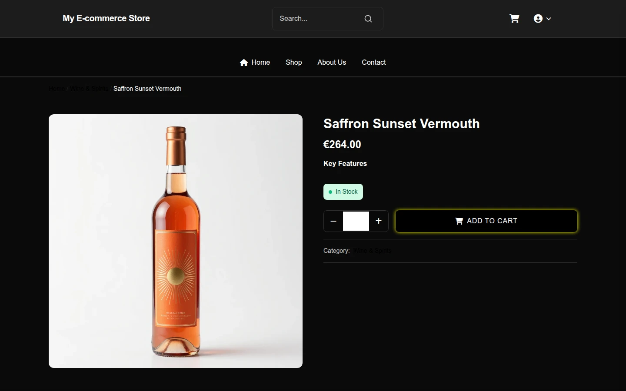Open the Shop menu item
The height and width of the screenshot is (391, 626).
tap(294, 63)
